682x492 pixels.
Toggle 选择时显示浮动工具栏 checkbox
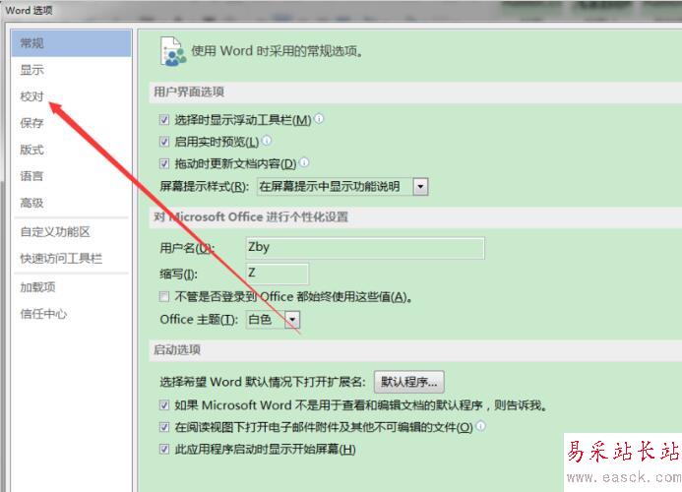164,120
